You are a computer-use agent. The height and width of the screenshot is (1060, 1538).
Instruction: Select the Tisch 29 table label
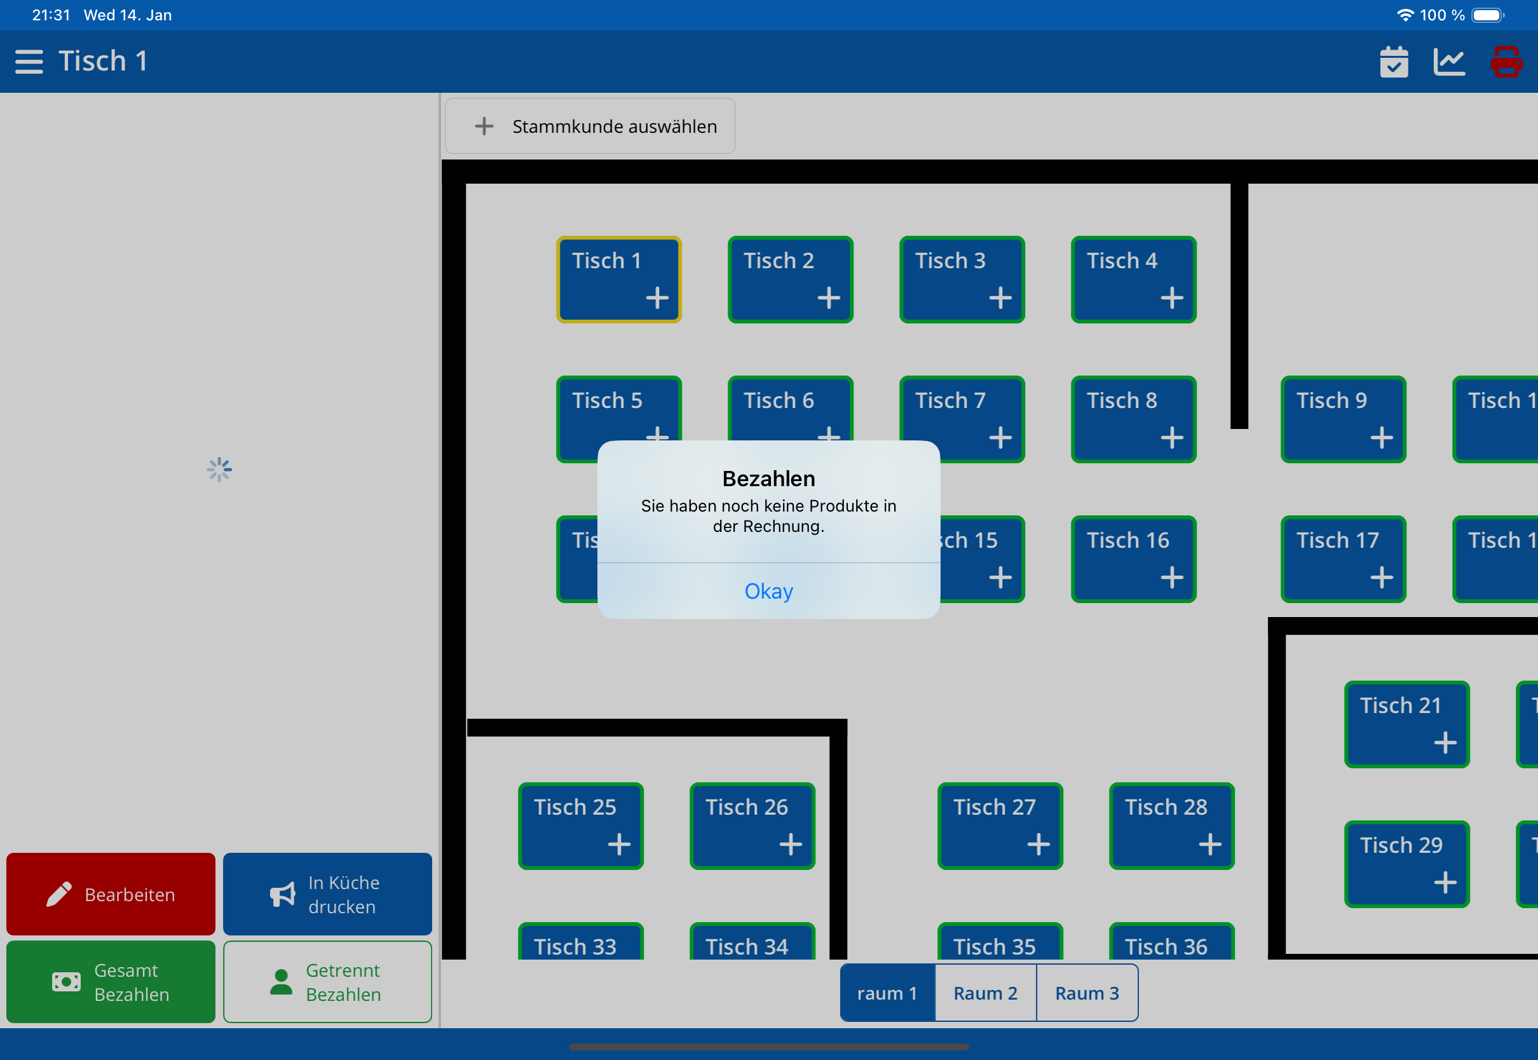tap(1401, 845)
